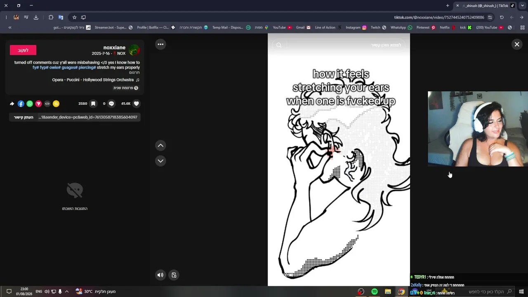This screenshot has width=528, height=297.
Task: Click the browser address bar URL
Action: coord(439,17)
